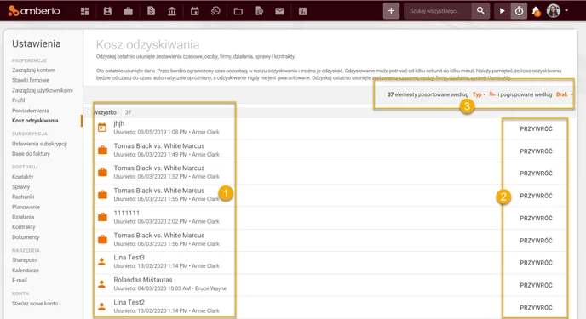The height and width of the screenshot is (319, 586).
Task: Open Planowanie customization link
Action: click(26, 207)
